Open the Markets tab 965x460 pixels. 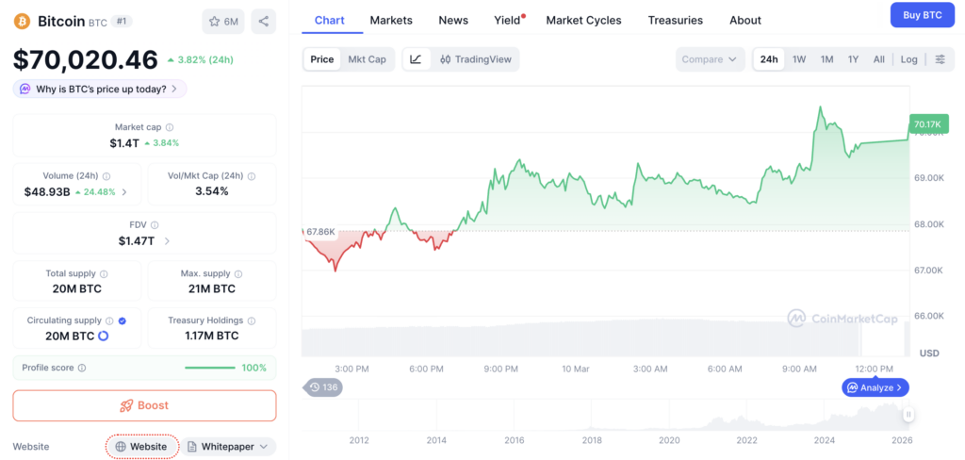pyautogui.click(x=391, y=21)
